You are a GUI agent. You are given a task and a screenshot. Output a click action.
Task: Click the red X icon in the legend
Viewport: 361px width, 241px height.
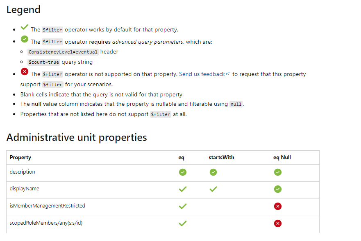pos(25,71)
